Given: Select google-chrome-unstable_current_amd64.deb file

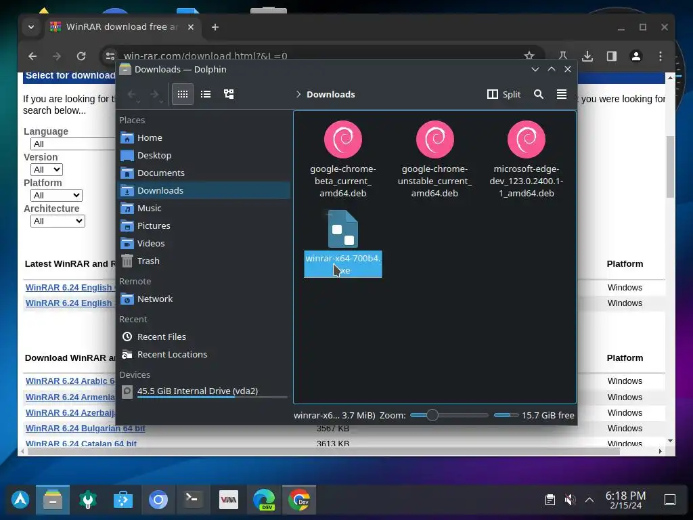Looking at the screenshot, I should click(435, 159).
